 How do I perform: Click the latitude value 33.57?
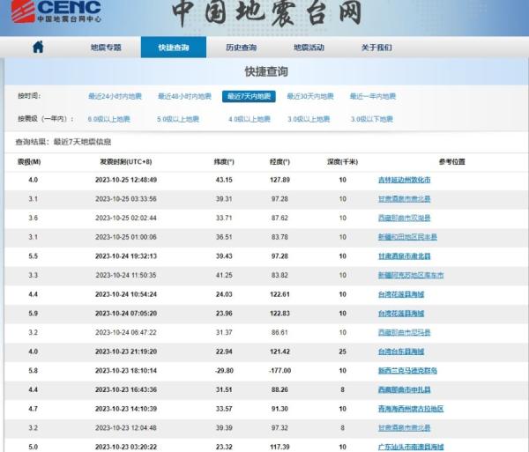coord(224,409)
